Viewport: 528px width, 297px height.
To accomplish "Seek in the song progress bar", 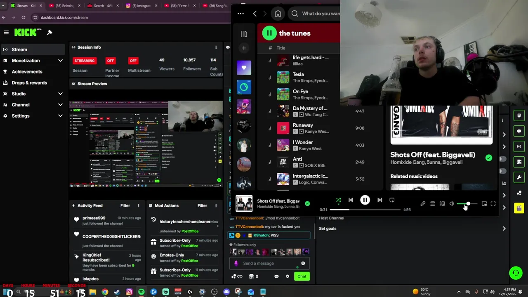I will point(365,210).
